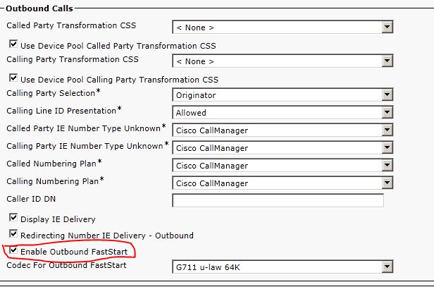Viewport: 434px width, 287px height.
Task: Uncheck Enable Outbound FastStart
Action: tap(13, 250)
